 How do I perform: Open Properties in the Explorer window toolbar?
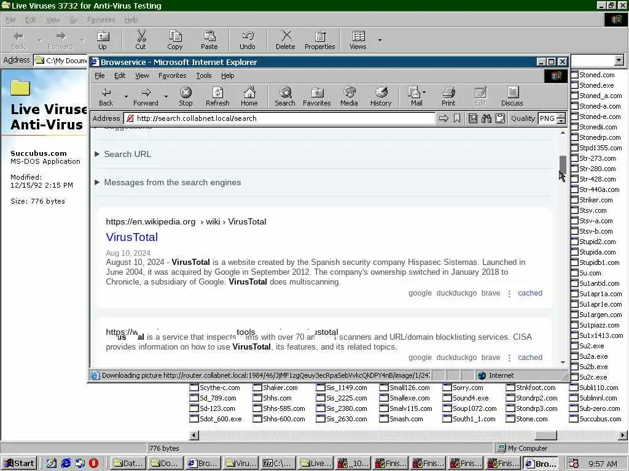pos(319,40)
